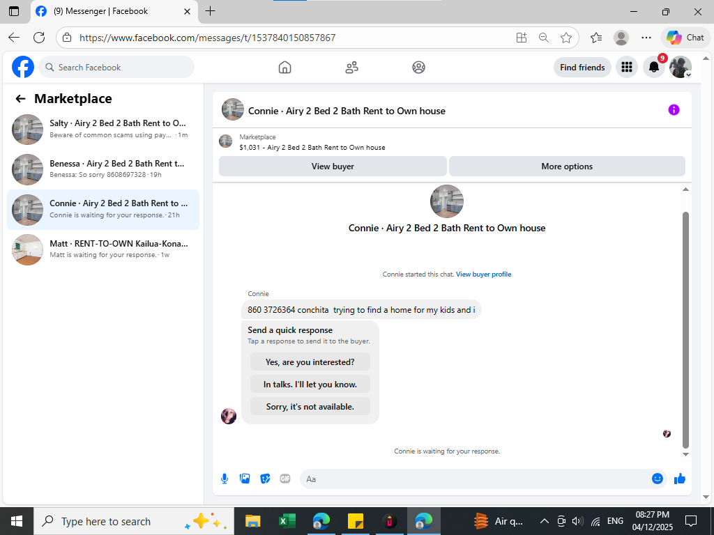Screen dimensions: 714x535
Task: Go back from Marketplace with the arrow
Action: (x=20, y=99)
